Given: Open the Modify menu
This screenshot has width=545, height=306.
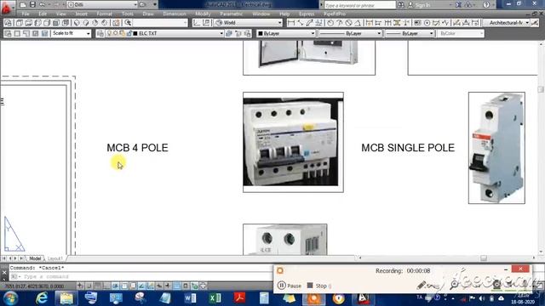Looking at the screenshot, I should [203, 14].
